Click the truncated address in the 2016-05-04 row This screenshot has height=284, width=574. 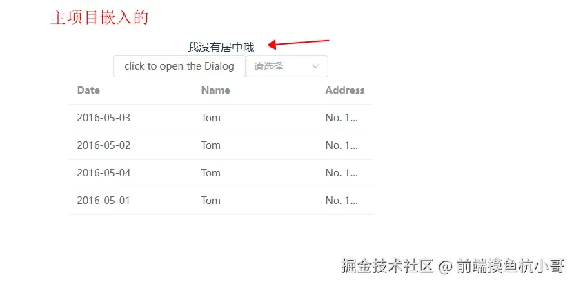[342, 173]
